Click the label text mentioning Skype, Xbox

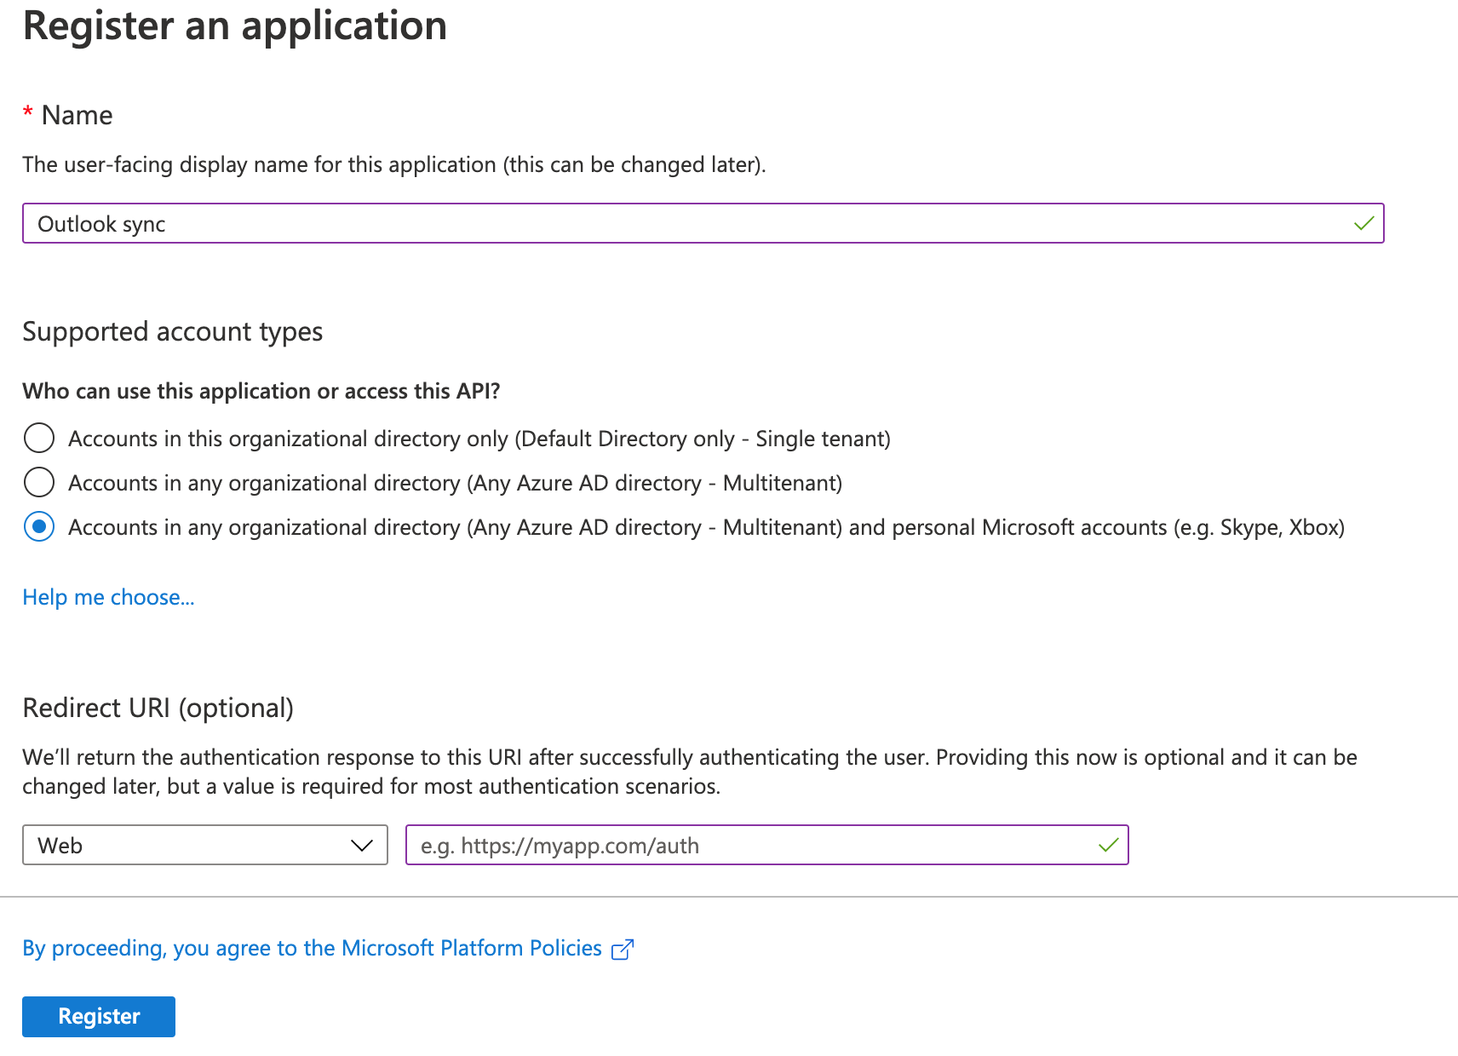pyautogui.click(x=706, y=528)
